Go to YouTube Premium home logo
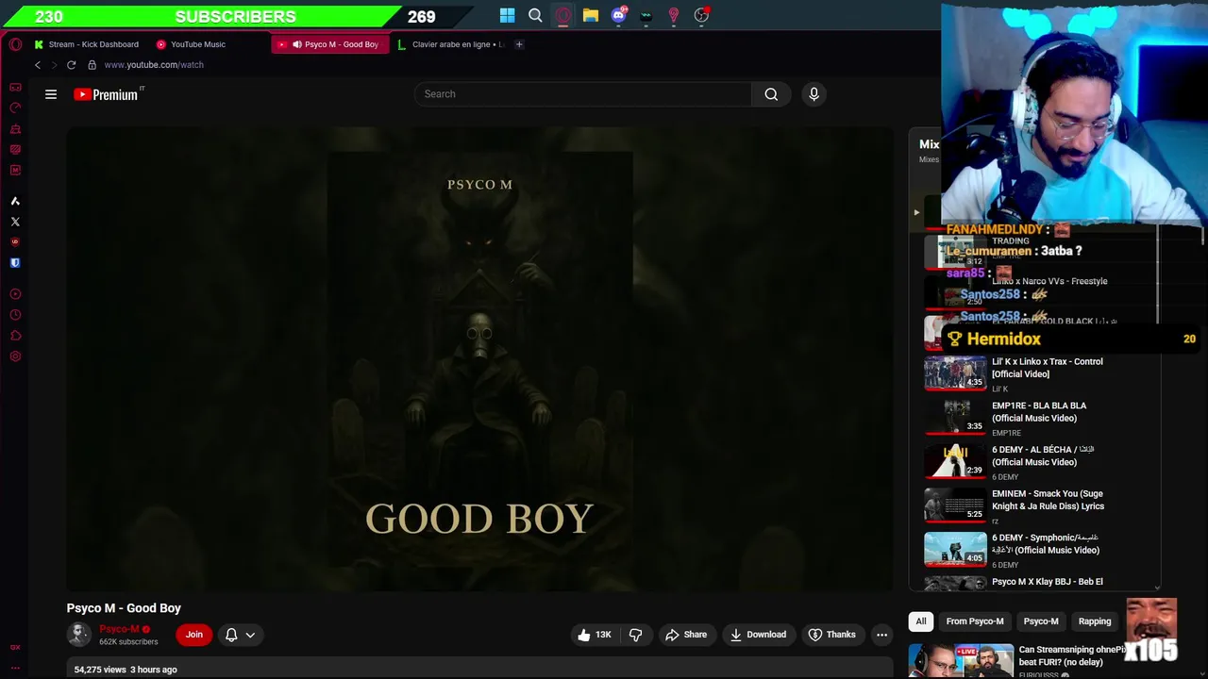The width and height of the screenshot is (1208, 679). point(107,94)
